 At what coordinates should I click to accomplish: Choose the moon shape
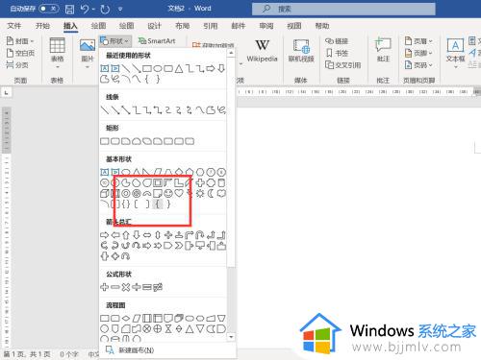pos(211,193)
